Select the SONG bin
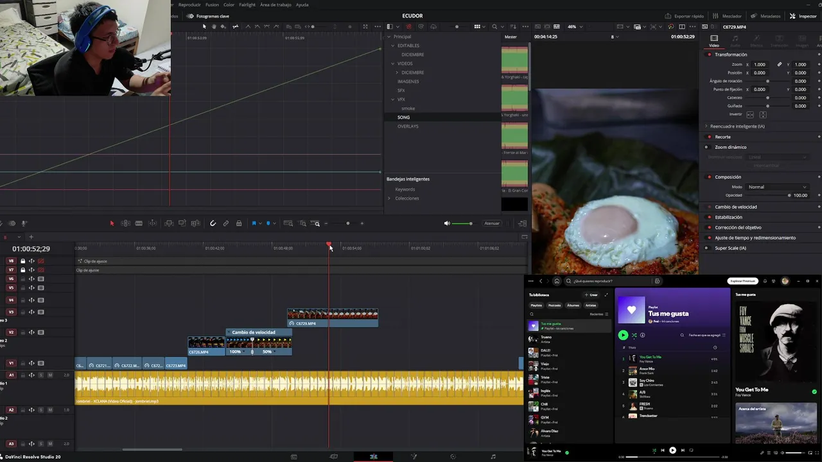The height and width of the screenshot is (462, 822). [x=404, y=117]
